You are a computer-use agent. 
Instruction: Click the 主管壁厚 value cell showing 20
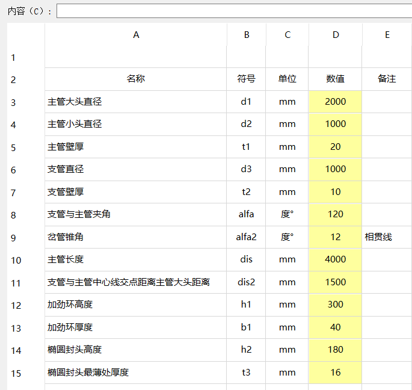335,147
